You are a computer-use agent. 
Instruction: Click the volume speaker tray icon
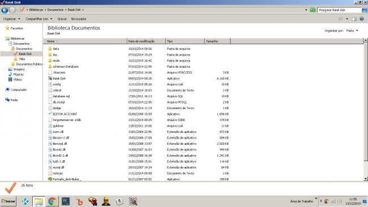340,201
